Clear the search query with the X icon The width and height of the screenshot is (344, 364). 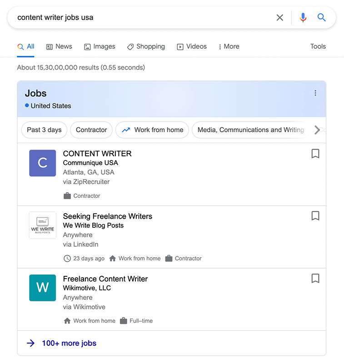point(280,18)
